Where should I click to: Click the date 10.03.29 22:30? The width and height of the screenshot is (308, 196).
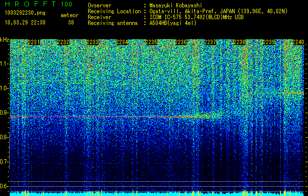[x=25, y=23]
